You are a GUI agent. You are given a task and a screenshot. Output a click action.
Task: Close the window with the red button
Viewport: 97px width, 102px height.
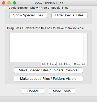coord(4,3)
